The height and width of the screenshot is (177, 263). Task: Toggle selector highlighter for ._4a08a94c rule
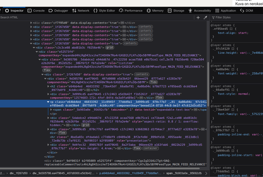(233, 69)
